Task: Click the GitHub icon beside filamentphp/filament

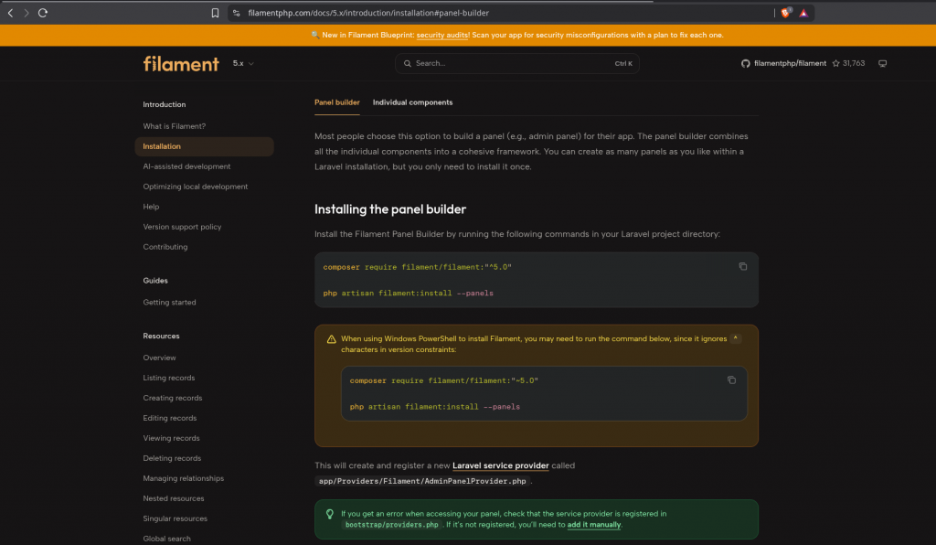Action: tap(746, 63)
